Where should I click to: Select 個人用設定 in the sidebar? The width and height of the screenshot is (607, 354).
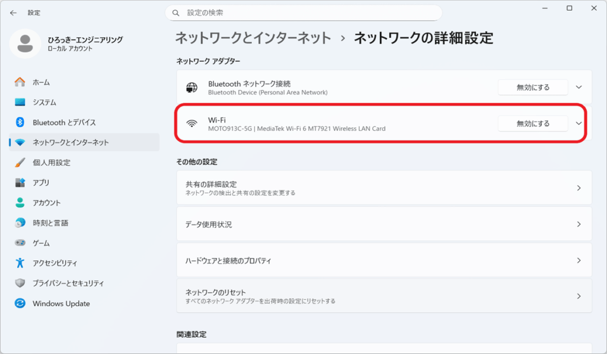[x=84, y=162]
